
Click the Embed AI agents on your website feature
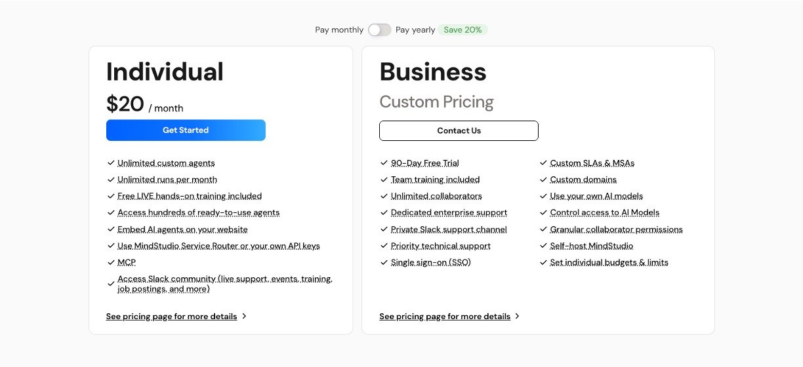tap(182, 229)
